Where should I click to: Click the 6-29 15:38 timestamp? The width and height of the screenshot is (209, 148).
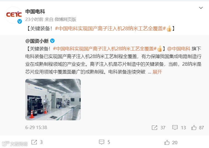(x=36, y=127)
